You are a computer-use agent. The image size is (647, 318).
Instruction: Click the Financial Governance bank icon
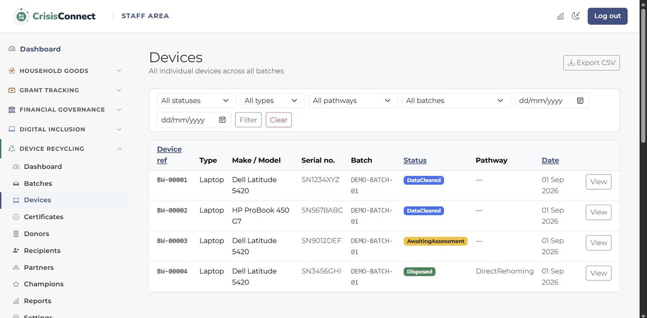12,109
